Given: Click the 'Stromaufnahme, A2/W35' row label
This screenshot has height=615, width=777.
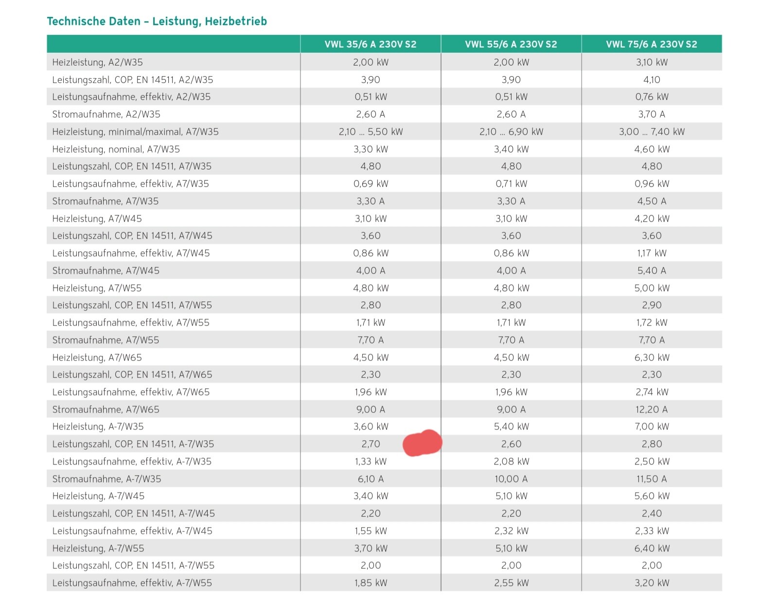Looking at the screenshot, I should 106,114.
